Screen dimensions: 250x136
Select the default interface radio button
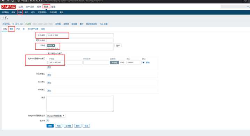pyautogui.click(x=143, y=62)
